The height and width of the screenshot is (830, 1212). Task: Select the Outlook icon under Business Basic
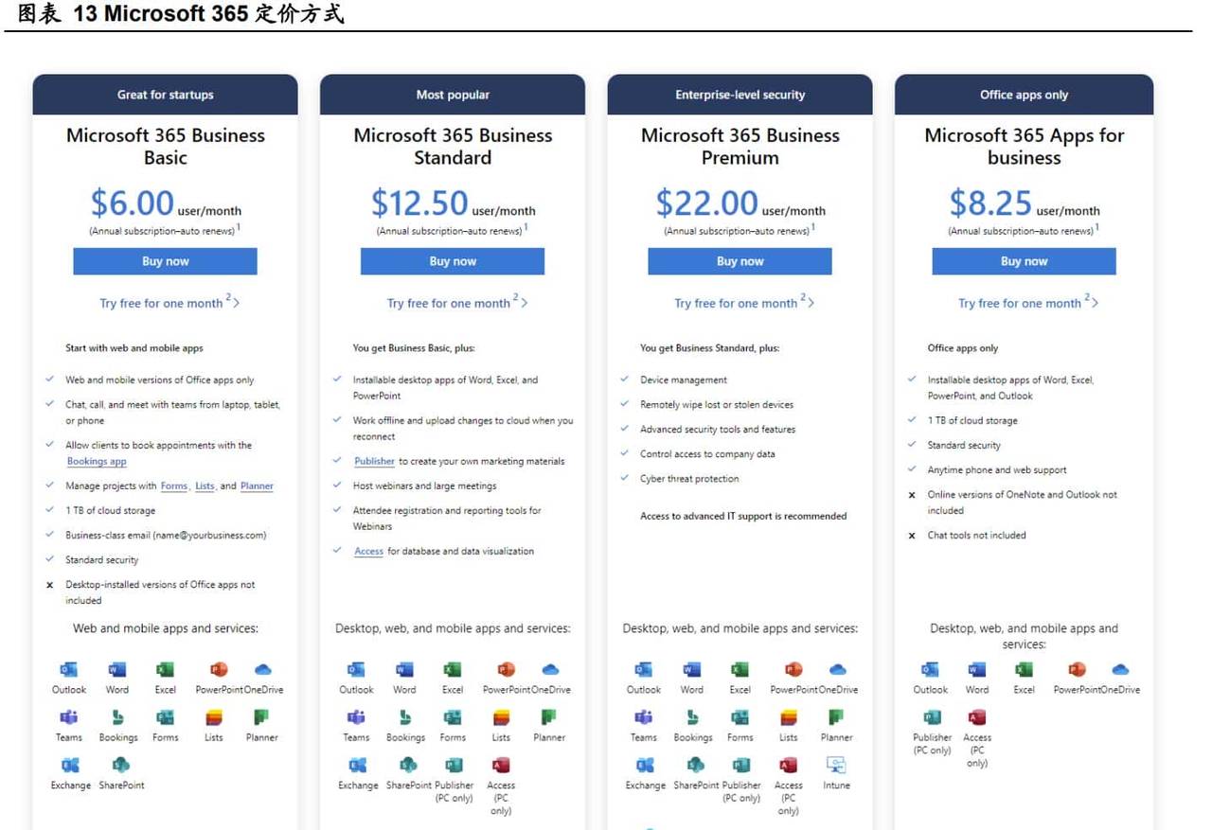(x=67, y=669)
